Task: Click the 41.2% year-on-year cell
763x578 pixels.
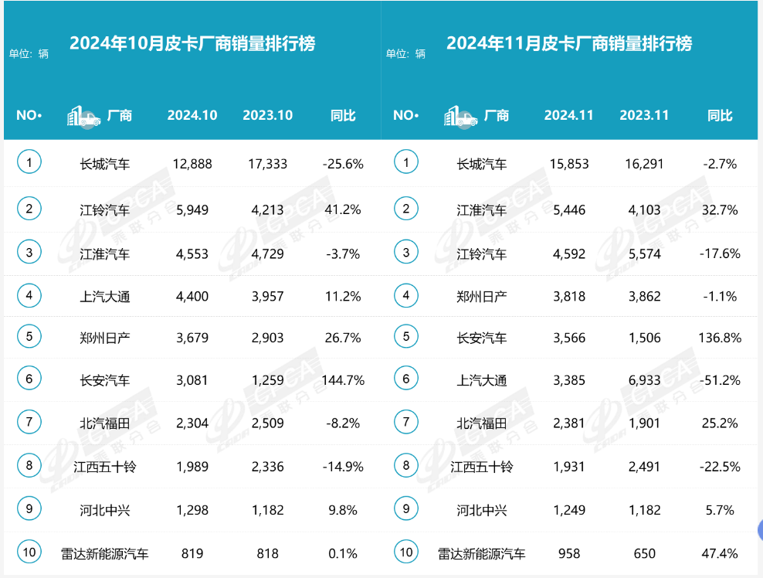Action: [x=343, y=210]
